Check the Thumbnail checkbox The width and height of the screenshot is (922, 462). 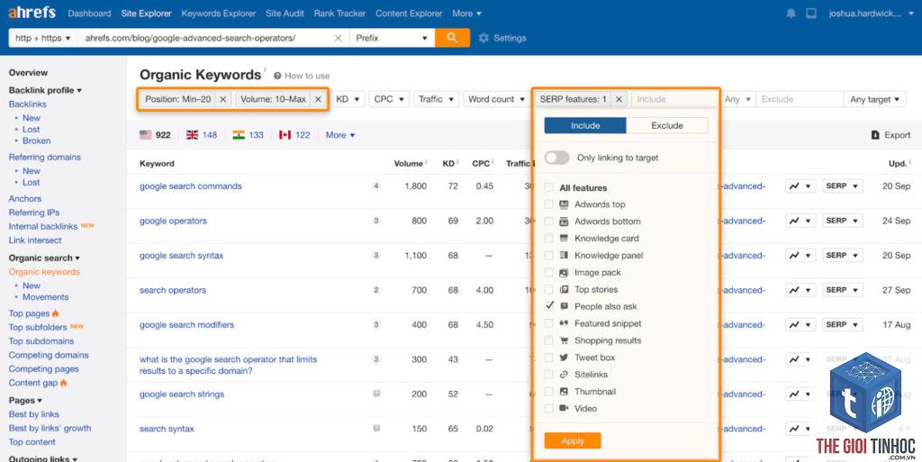pos(548,392)
